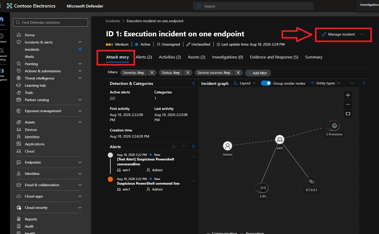This screenshot has width=379, height=234.
Task: Switch to the Alerts (2) tab
Action: pos(144,57)
